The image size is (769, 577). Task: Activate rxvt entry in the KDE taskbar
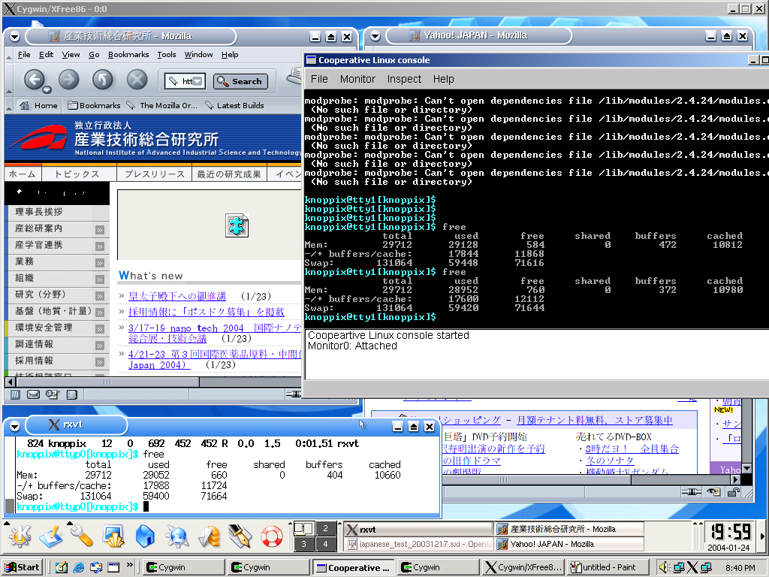tap(418, 530)
